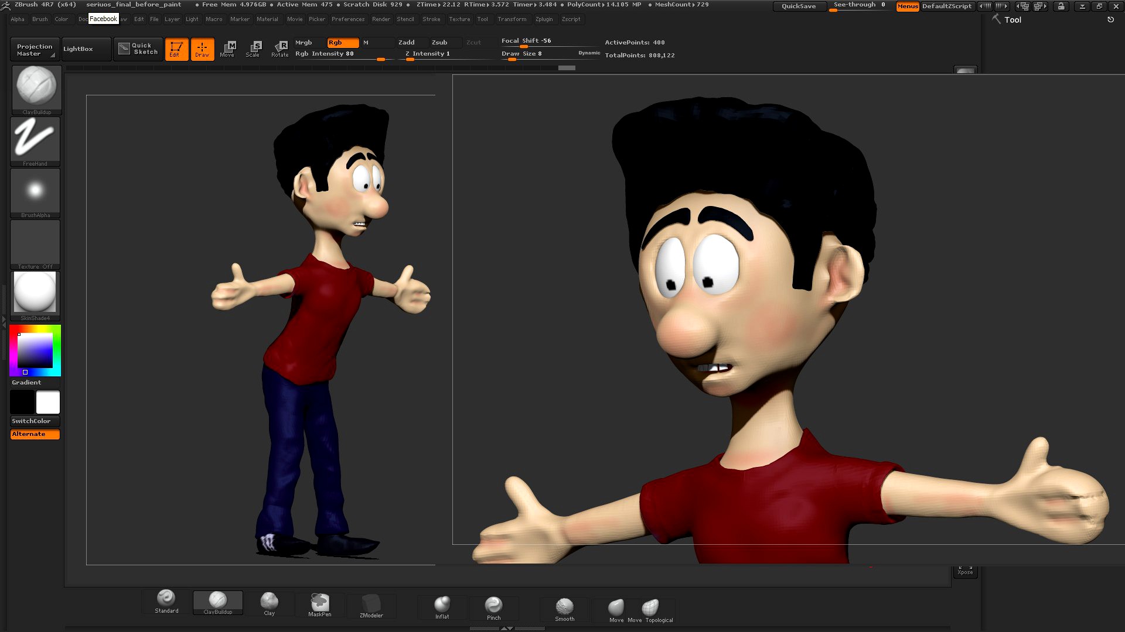Open the FreeHand stroke selector
This screenshot has height=632, width=1125.
click(x=35, y=142)
